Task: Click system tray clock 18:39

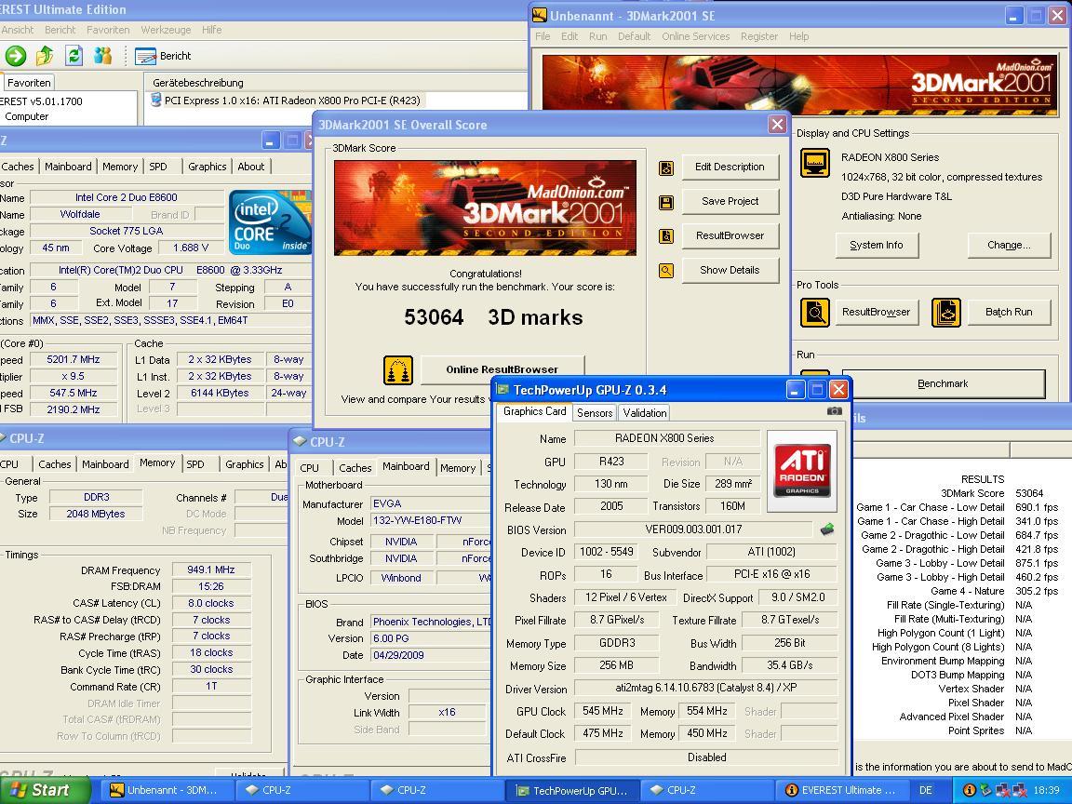Action: [x=1046, y=790]
